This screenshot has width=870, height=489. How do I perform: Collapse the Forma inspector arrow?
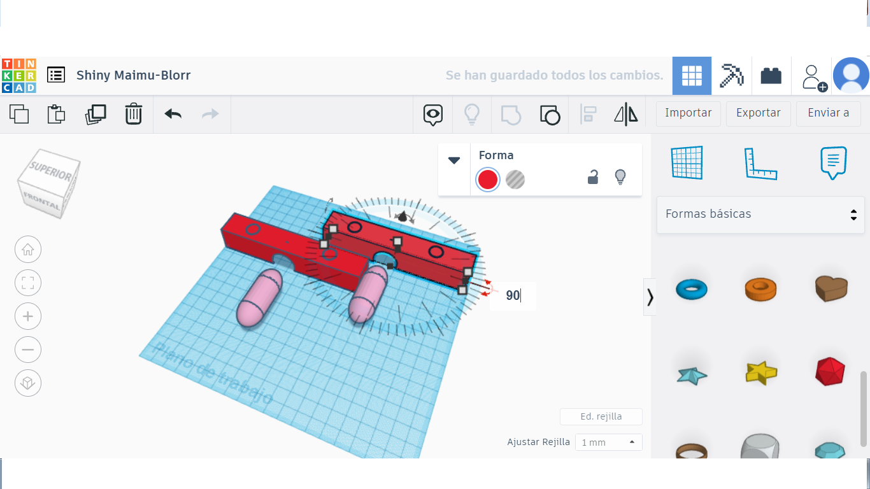tap(454, 160)
